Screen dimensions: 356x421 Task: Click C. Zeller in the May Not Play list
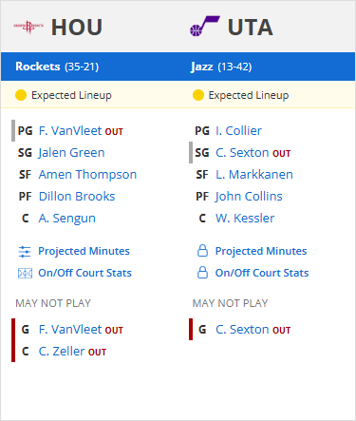tap(62, 352)
